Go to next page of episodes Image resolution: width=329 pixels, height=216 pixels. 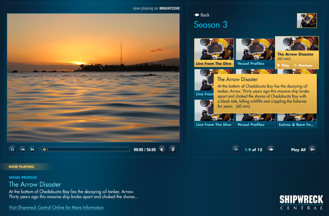coord(271,149)
